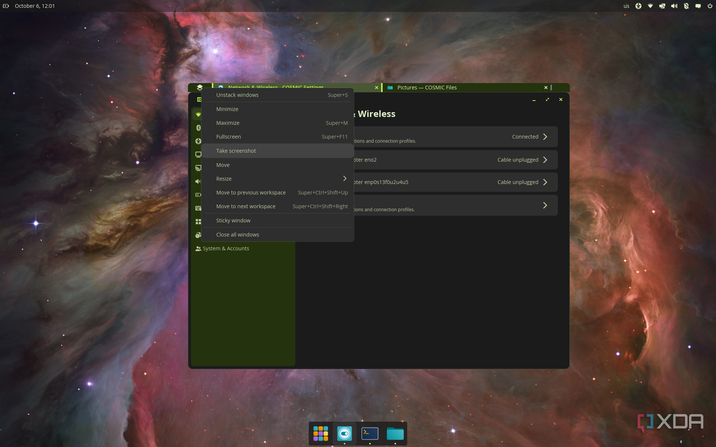Open Applications grid icon in settings sidebar
This screenshot has height=447, width=716.
click(x=198, y=222)
